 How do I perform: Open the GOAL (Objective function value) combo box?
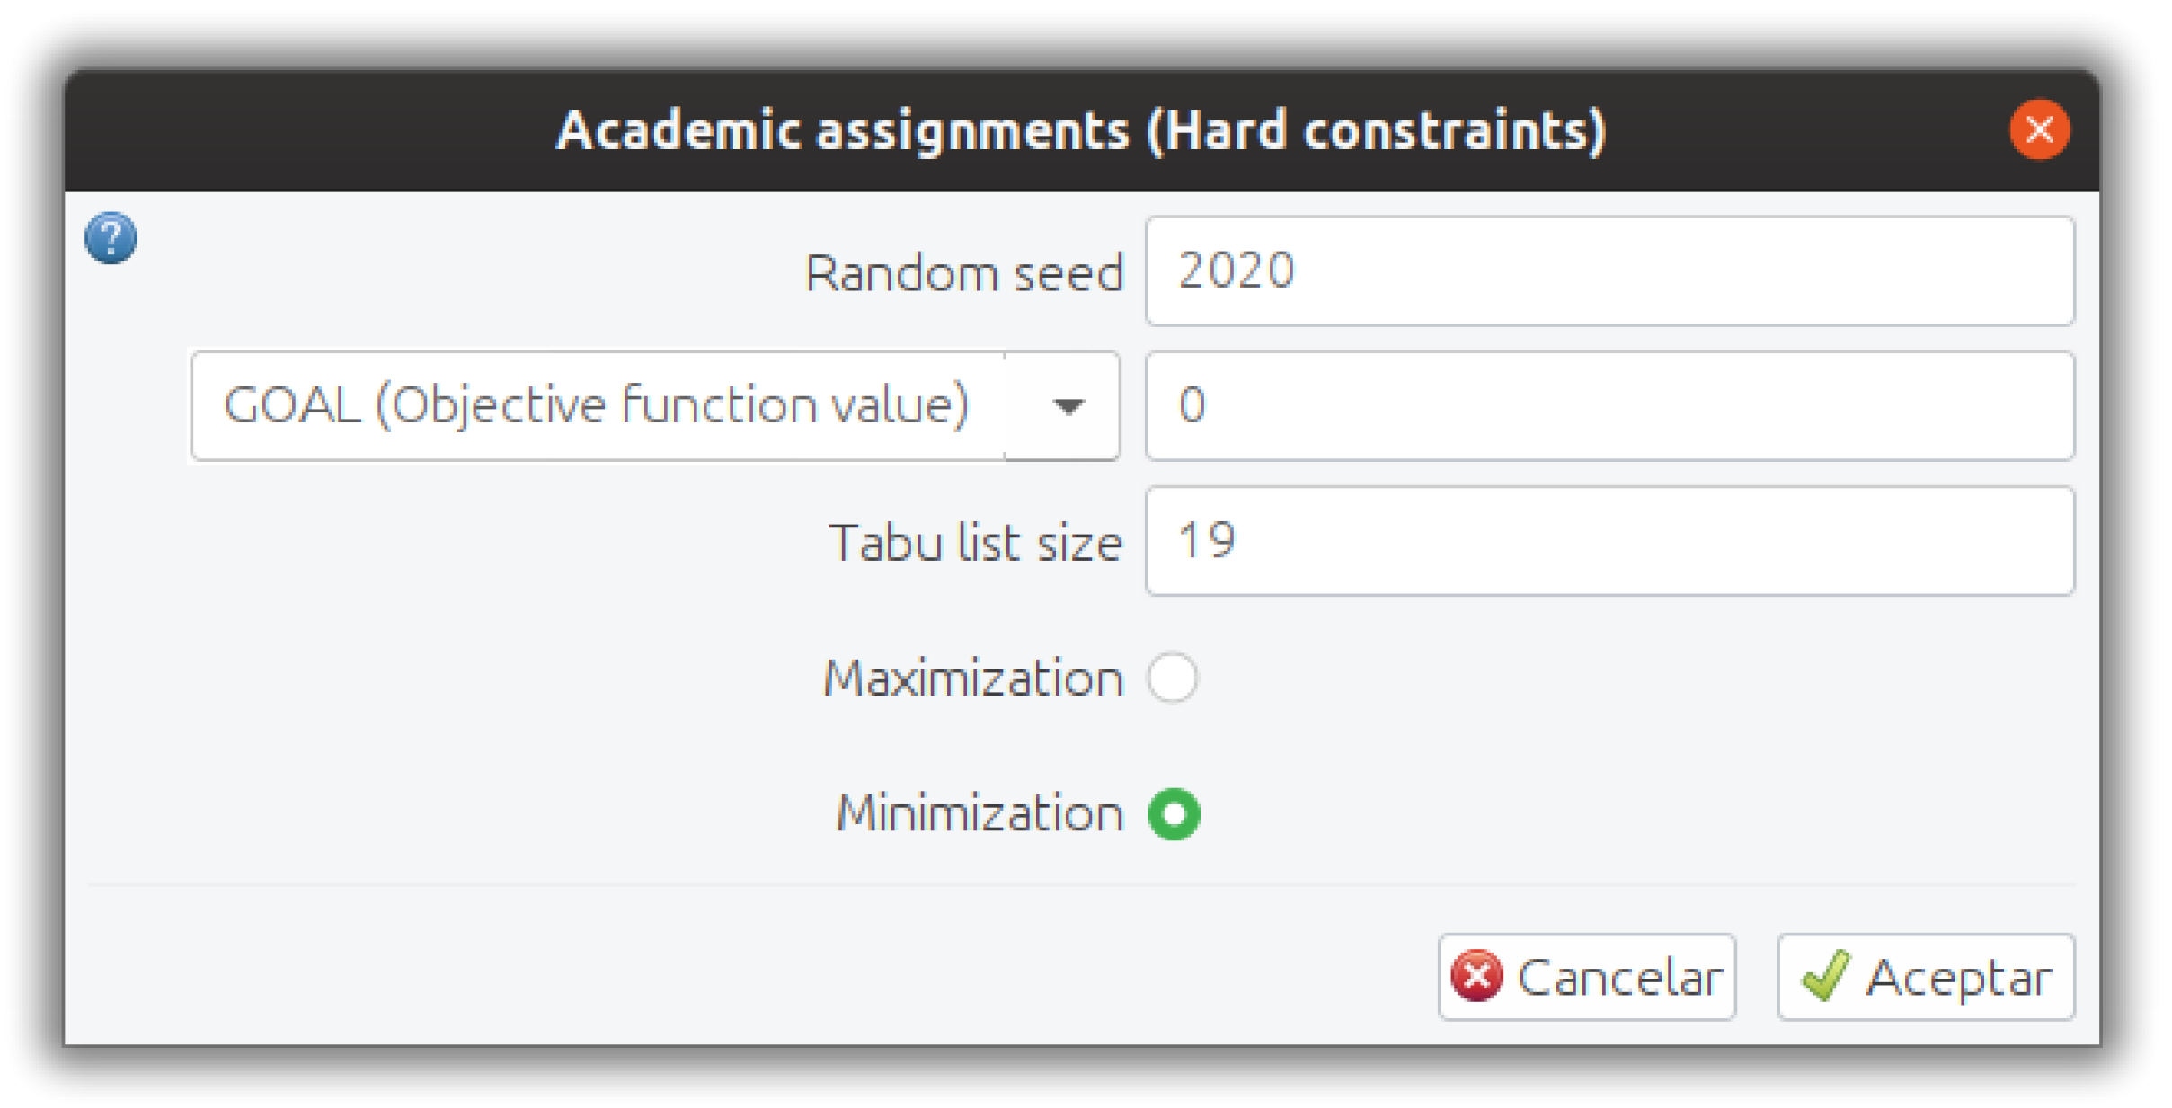click(597, 405)
